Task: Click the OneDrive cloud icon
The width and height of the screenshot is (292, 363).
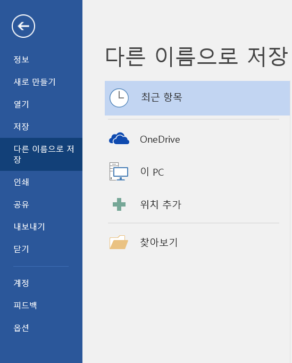Action: [x=119, y=138]
